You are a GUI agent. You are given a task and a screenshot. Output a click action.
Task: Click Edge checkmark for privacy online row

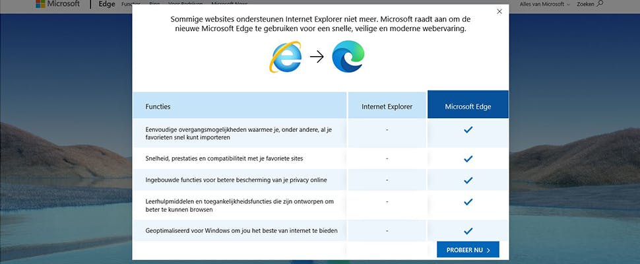[468, 180]
